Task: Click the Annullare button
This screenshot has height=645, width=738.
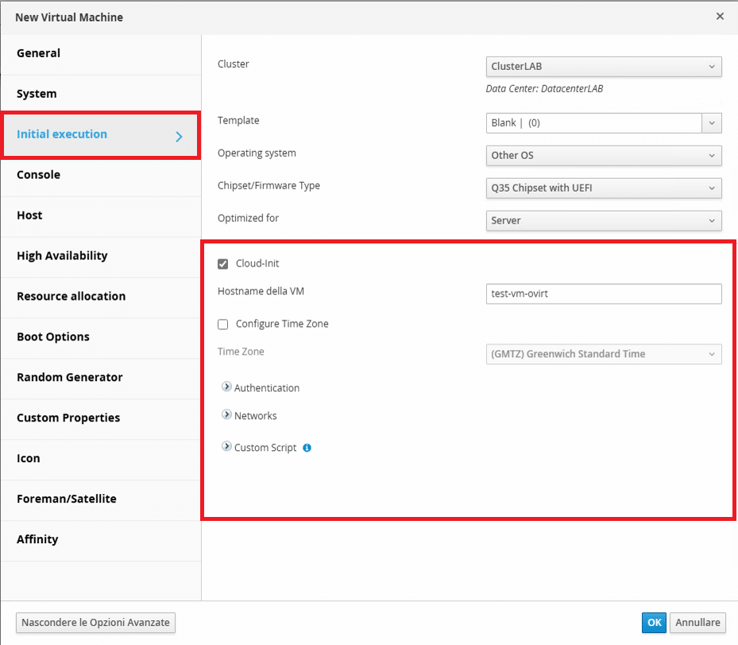Action: pyautogui.click(x=697, y=623)
